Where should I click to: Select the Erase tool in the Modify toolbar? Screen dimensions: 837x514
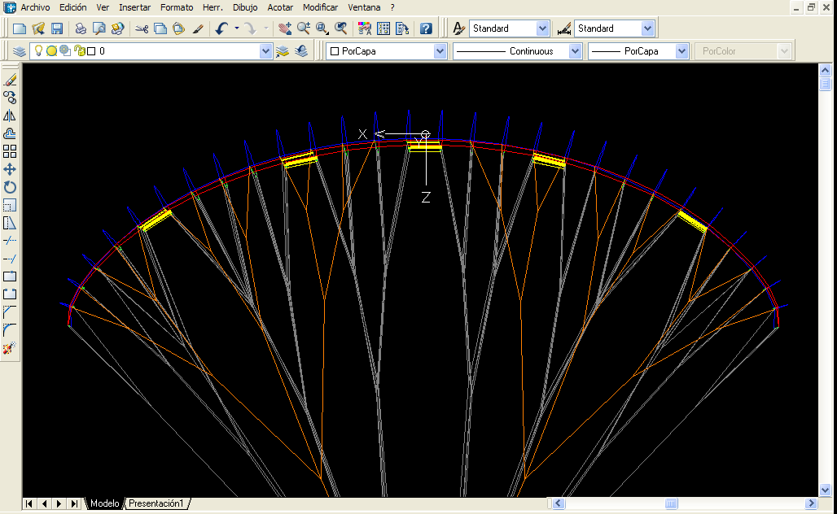tap(10, 80)
